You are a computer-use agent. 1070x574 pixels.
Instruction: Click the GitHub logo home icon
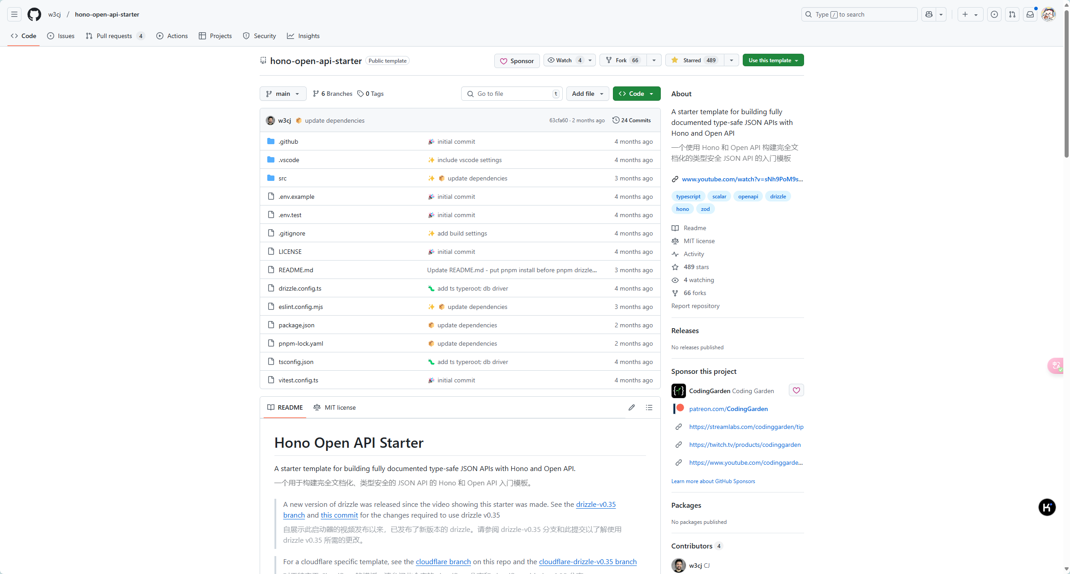pos(34,14)
